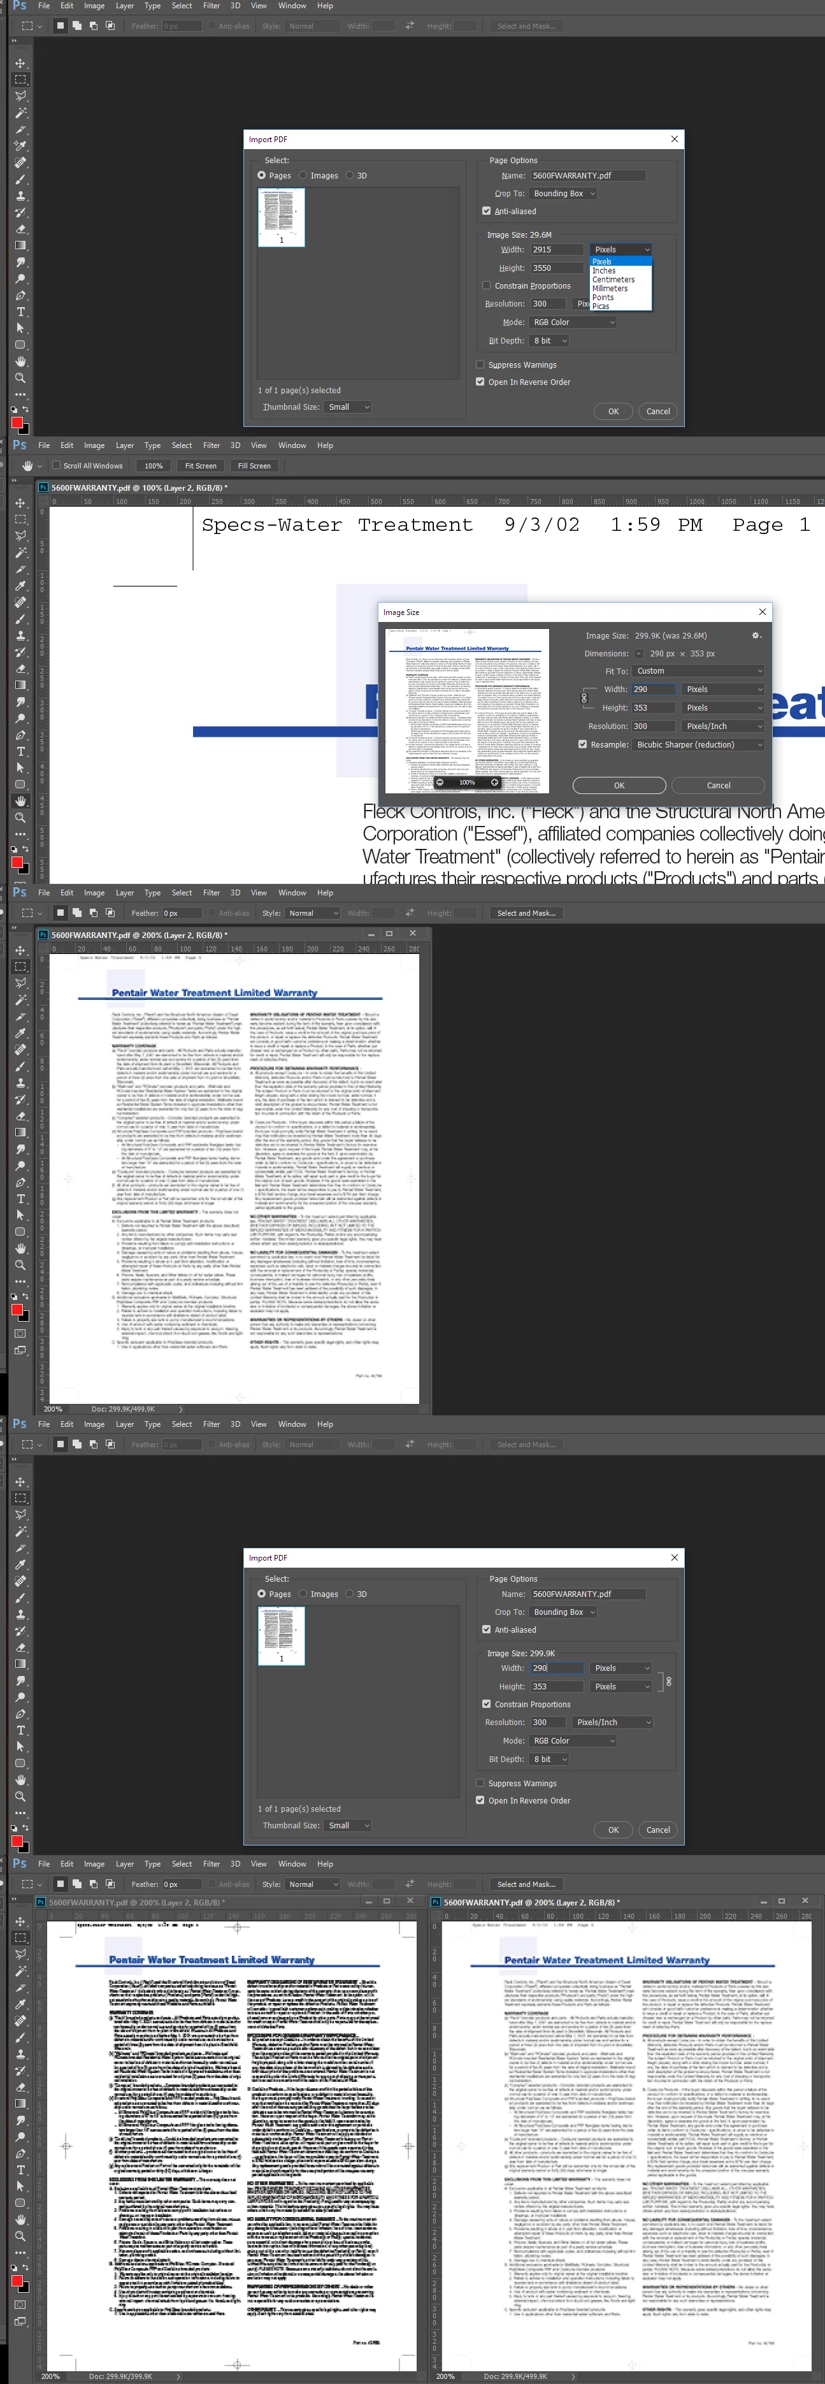Open Thumbnail Size Small dropdown, Import PDF Width 290
Viewport: 825px width, 2384px height.
tap(348, 1825)
